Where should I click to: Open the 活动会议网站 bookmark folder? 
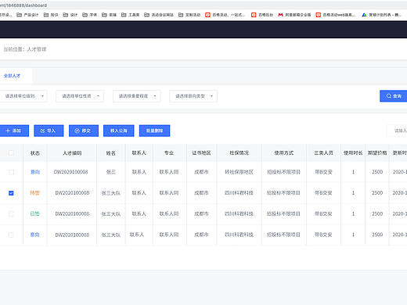159,15
